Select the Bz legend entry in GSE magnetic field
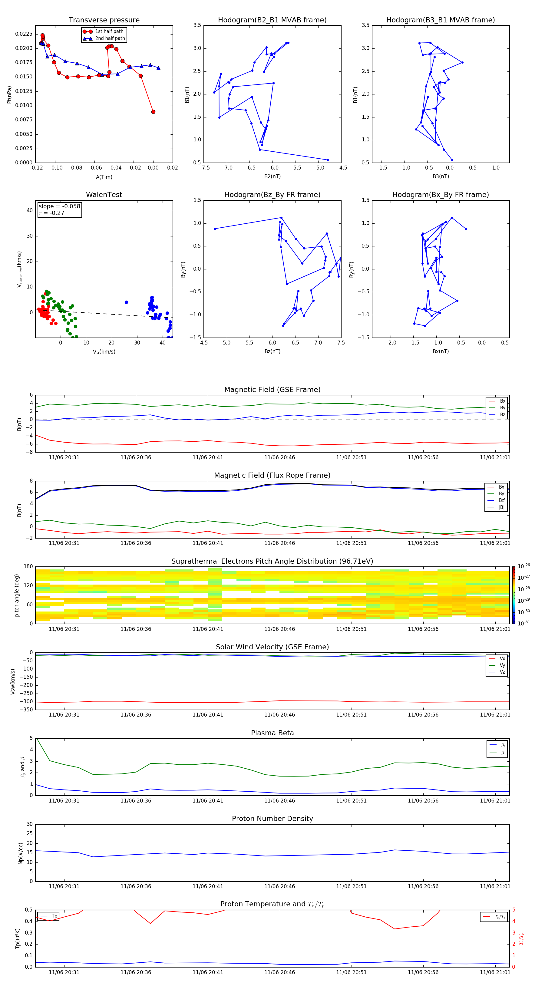This screenshot has width=545, height=999. coord(497,414)
